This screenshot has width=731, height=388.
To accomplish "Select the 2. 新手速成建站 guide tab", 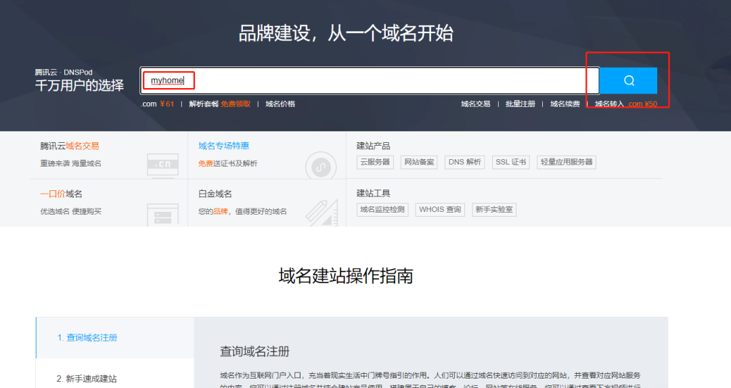I will [115, 379].
